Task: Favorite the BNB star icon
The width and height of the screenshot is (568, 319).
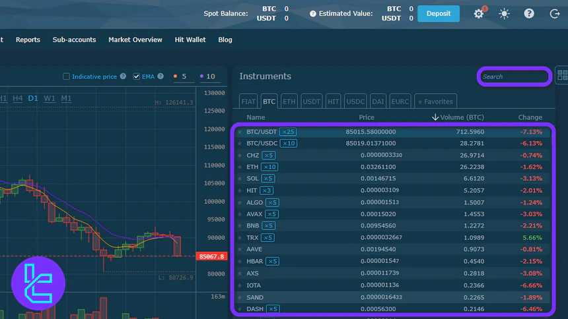Action: click(x=240, y=225)
